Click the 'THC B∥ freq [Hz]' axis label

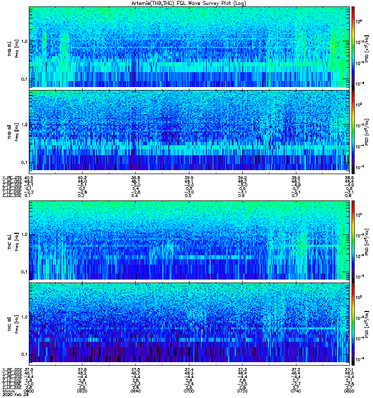(13, 324)
